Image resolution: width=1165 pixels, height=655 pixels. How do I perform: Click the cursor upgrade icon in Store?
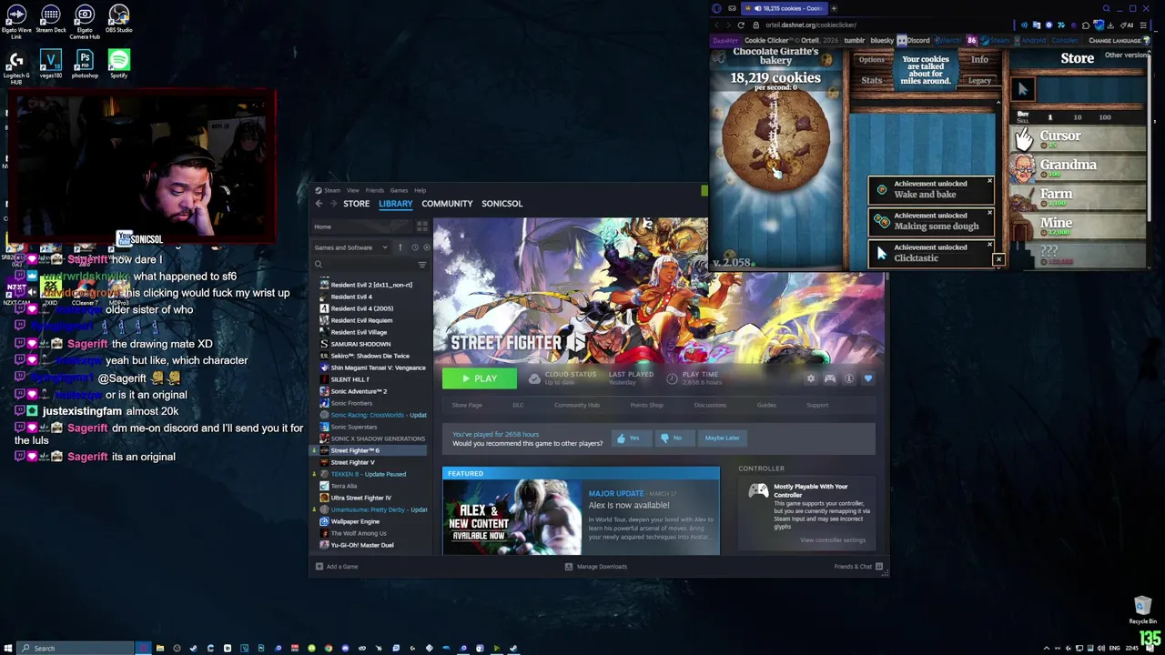pyautogui.click(x=1023, y=89)
